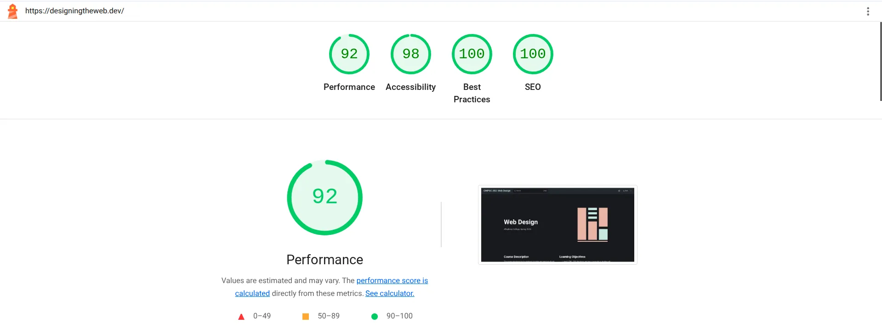Open the three-dot tools menu
This screenshot has width=882, height=334.
tap(868, 11)
